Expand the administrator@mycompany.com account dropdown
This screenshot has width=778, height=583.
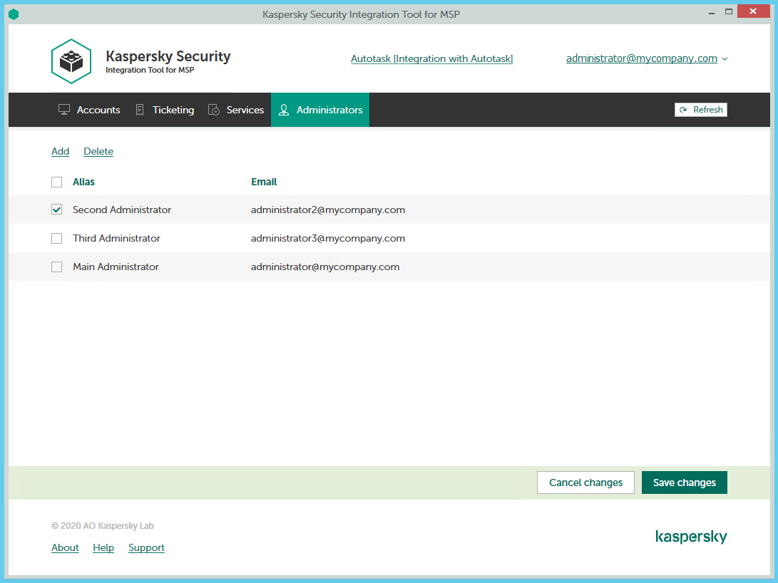tap(725, 59)
